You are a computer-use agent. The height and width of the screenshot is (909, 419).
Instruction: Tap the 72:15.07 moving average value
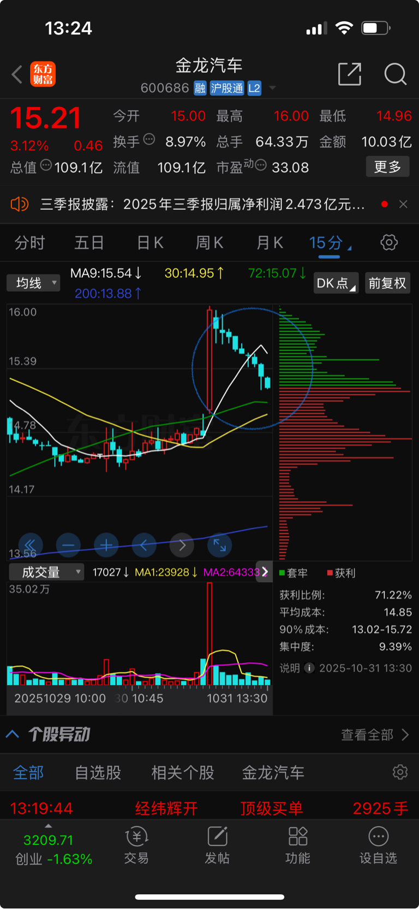click(x=277, y=273)
